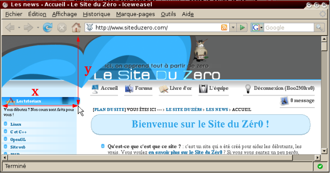330x173 pixels.
Task: Open the 0 message link
Action: 302,100
